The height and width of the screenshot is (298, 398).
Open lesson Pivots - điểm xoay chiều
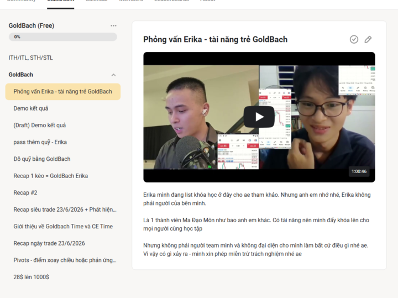(65, 260)
